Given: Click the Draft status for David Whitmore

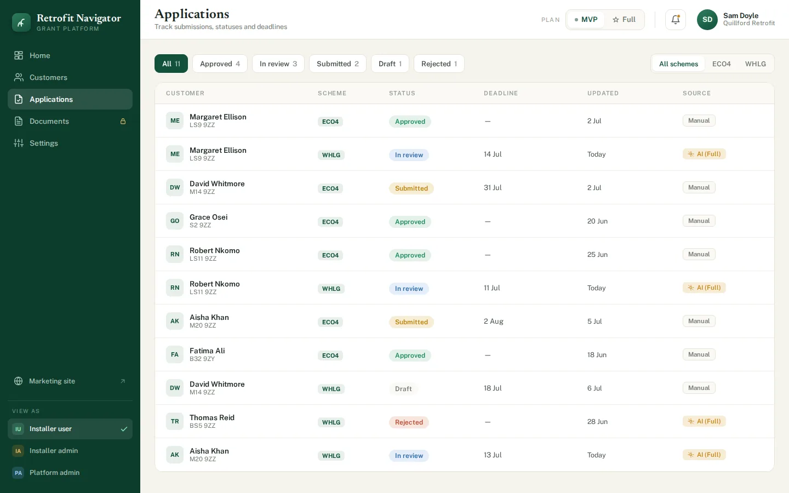Looking at the screenshot, I should 404,389.
